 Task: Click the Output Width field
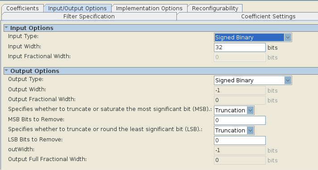(x=240, y=90)
